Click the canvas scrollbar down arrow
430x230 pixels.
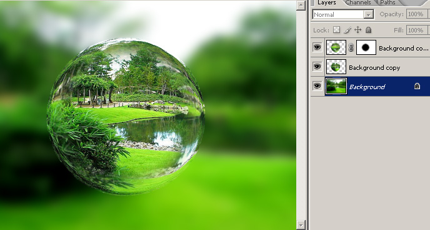click(301, 225)
